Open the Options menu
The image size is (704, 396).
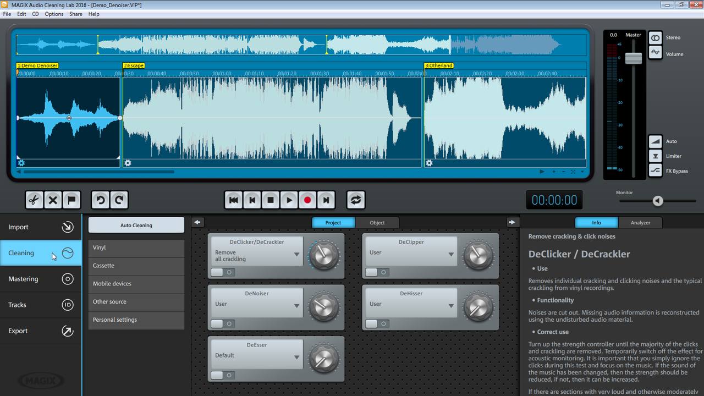[54, 14]
